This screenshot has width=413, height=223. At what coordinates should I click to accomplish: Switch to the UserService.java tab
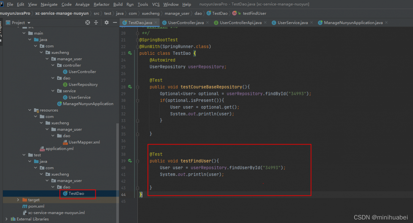[x=292, y=23]
